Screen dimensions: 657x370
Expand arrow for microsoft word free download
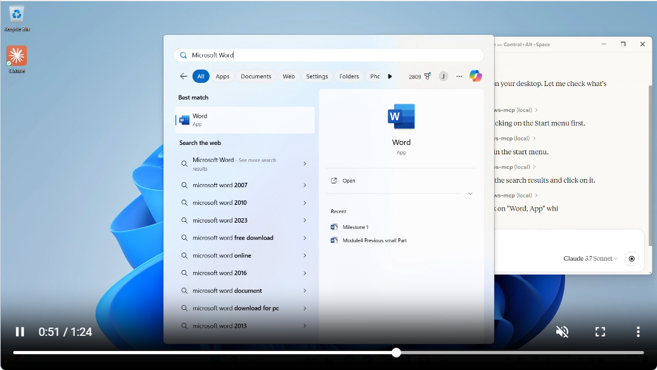305,238
